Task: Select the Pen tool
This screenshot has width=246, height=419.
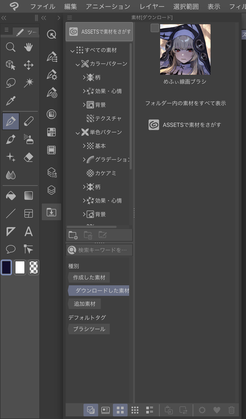Action: click(11, 121)
